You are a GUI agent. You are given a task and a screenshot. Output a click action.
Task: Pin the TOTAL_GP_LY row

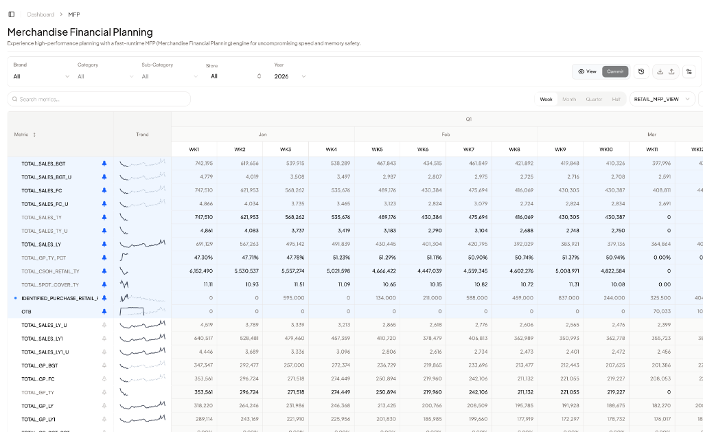point(104,406)
